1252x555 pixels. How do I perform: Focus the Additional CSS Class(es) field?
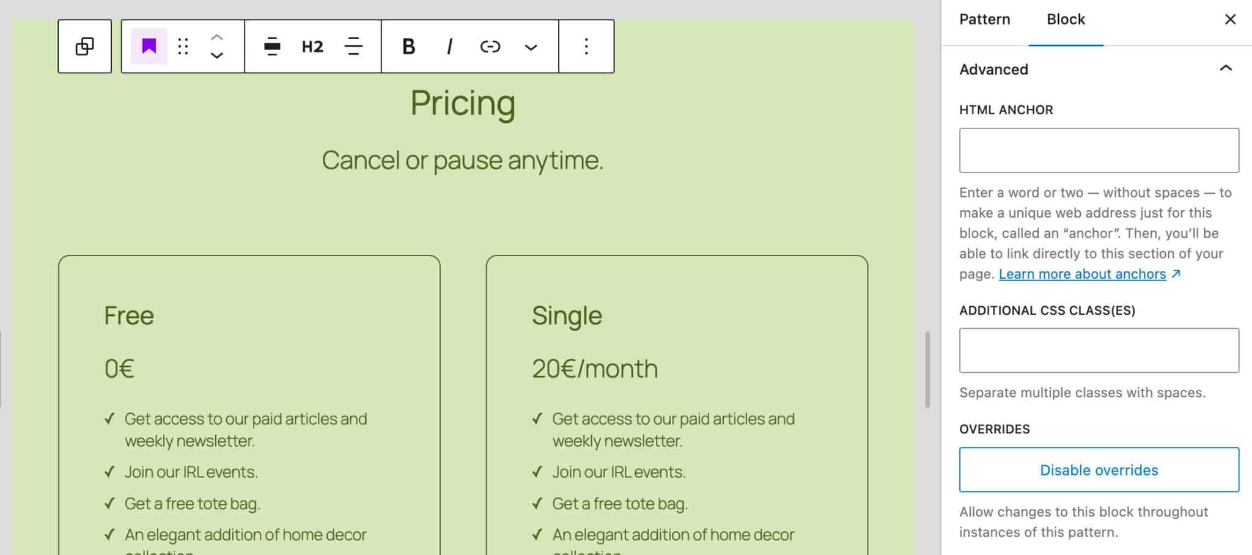[1099, 350]
